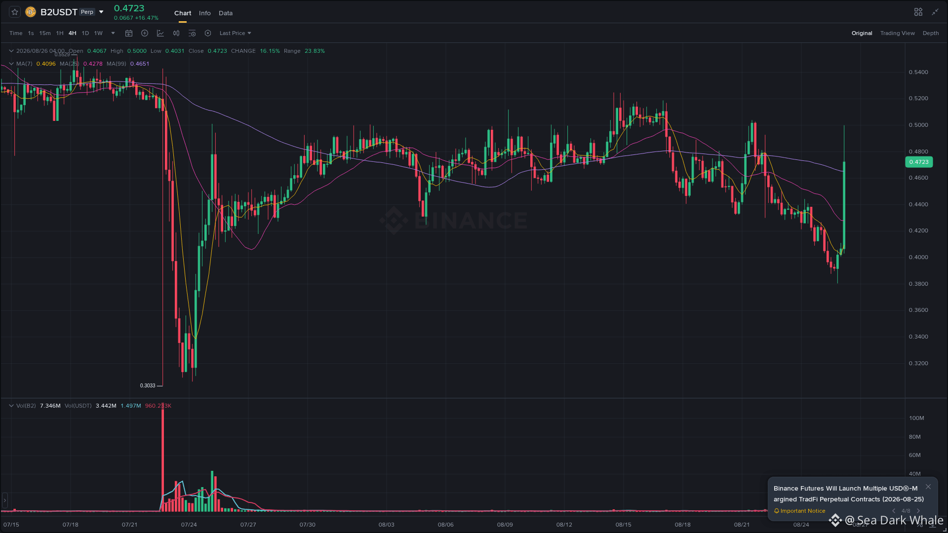The width and height of the screenshot is (948, 533).
Task: Switch to Depth chart view
Action: [931, 33]
